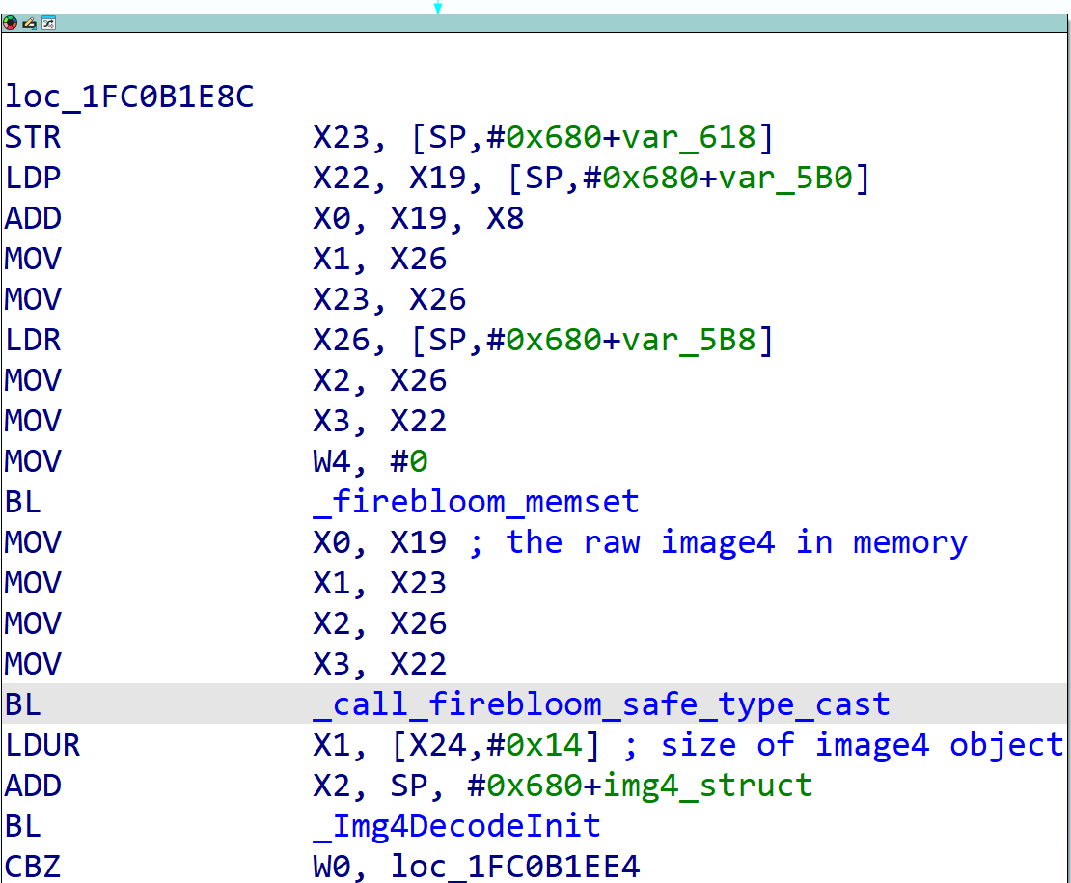This screenshot has height=883, width=1071.
Task: Select the var_618 stack variable
Action: point(689,137)
